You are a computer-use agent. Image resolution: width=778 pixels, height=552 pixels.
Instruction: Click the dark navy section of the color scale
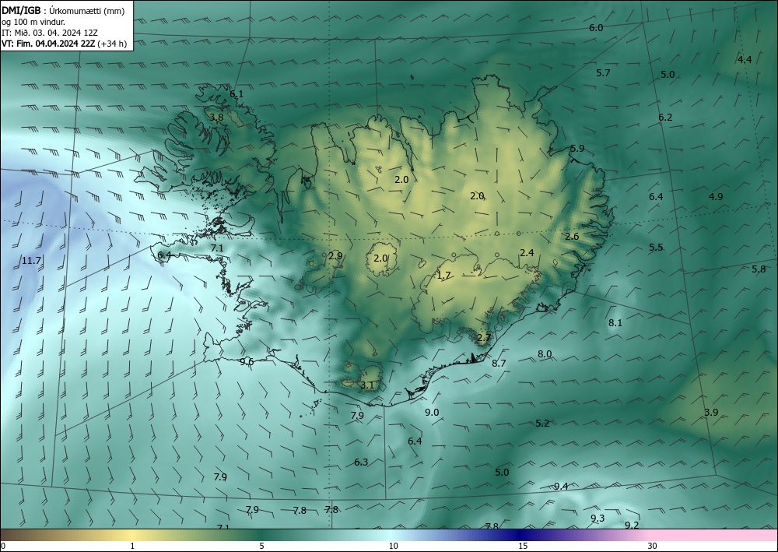pyautogui.click(x=518, y=535)
